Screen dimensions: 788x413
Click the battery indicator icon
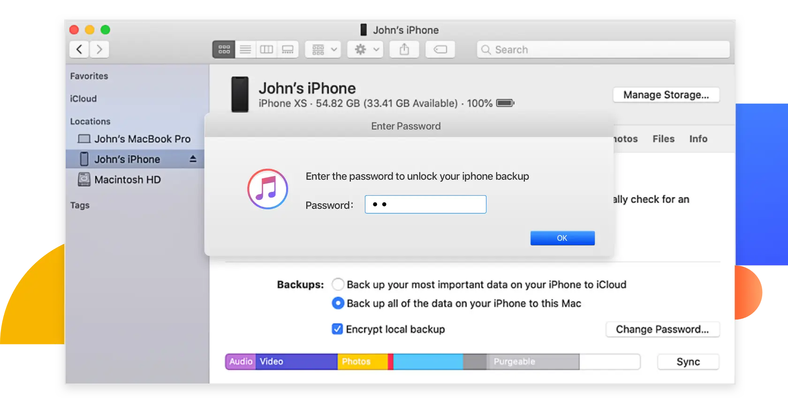click(x=505, y=103)
